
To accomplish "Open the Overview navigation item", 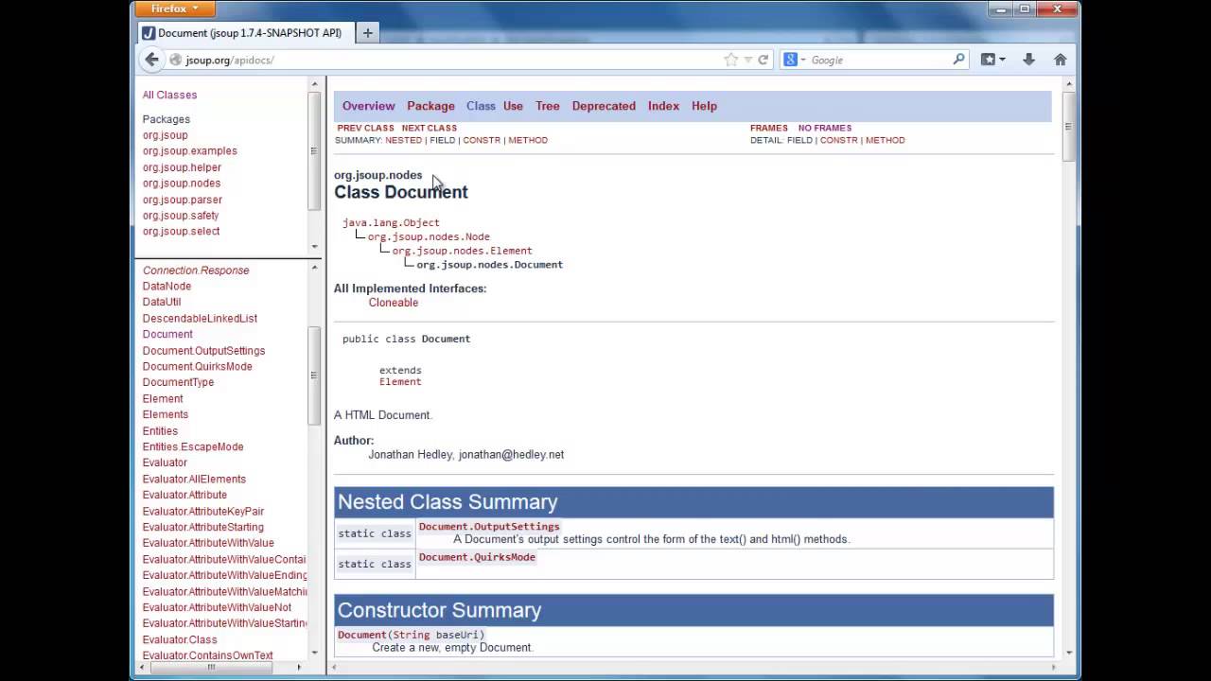I will tap(368, 106).
